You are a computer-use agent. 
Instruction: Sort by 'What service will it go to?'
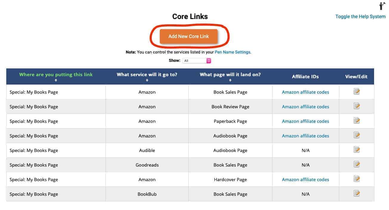coord(147,75)
